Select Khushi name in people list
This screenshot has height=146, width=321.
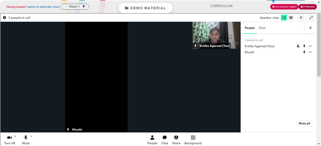(249, 52)
